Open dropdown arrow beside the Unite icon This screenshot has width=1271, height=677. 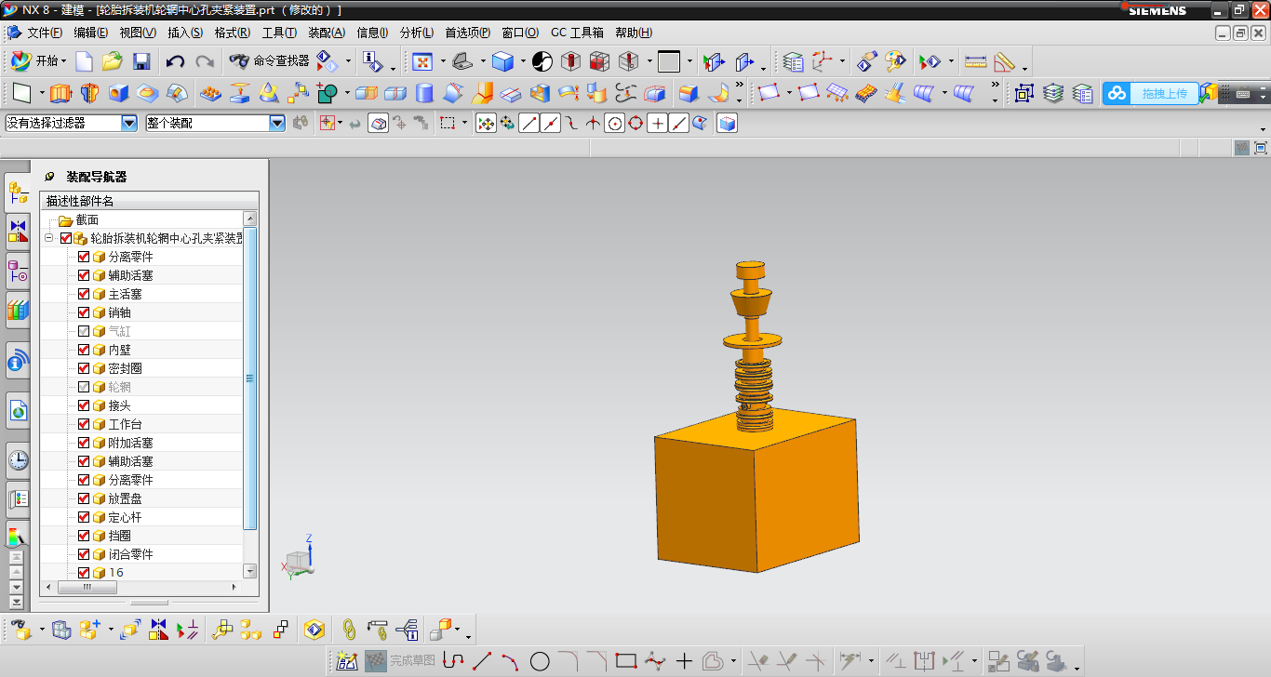click(x=347, y=93)
